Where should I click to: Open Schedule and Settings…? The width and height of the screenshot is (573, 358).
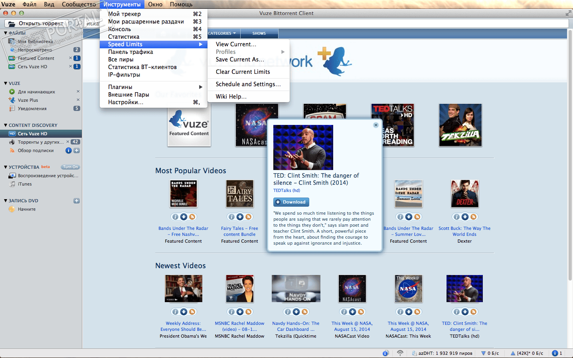point(249,84)
